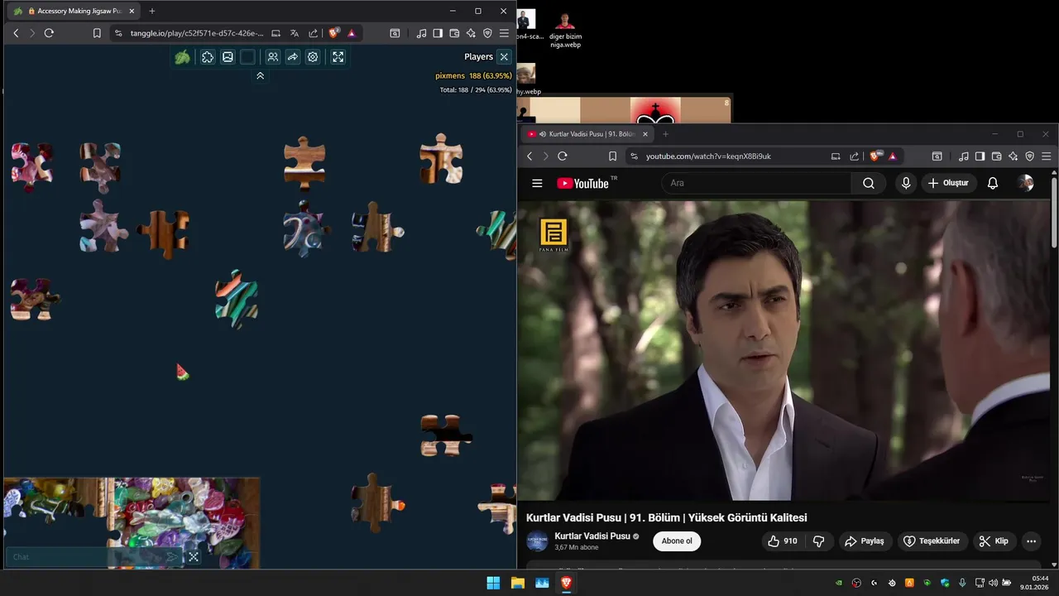Show the puzzle preview image

click(x=228, y=57)
